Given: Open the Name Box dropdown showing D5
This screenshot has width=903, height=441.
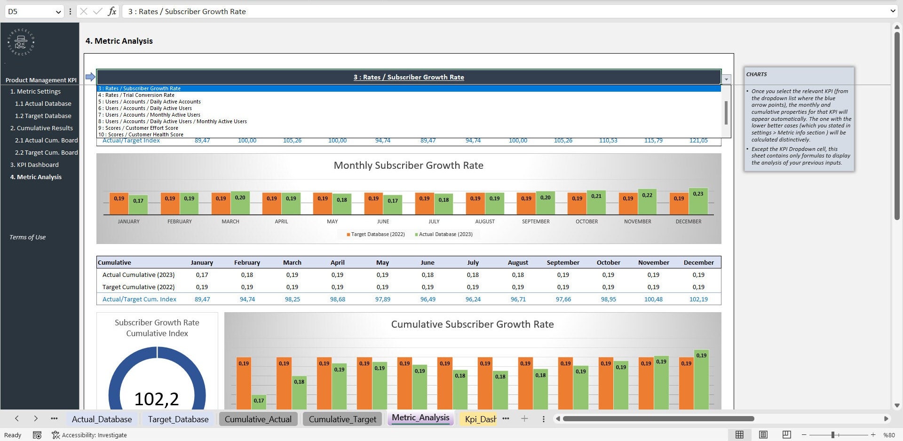Looking at the screenshot, I should 57,11.
